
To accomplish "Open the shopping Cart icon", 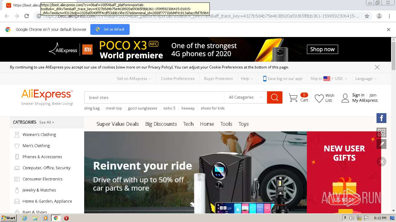I will click(x=293, y=98).
